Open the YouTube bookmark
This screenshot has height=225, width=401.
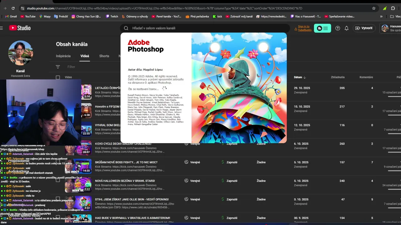pos(28,16)
